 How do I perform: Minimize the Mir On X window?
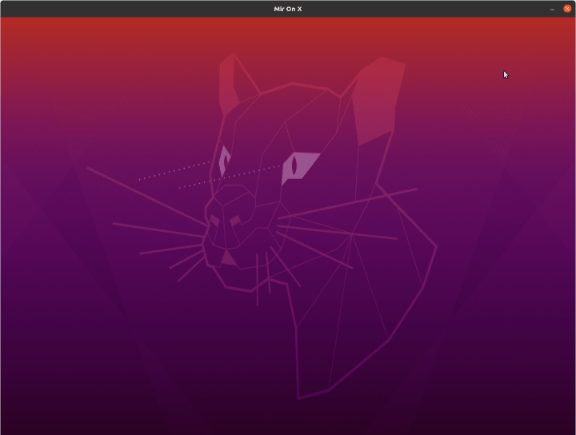pos(552,9)
